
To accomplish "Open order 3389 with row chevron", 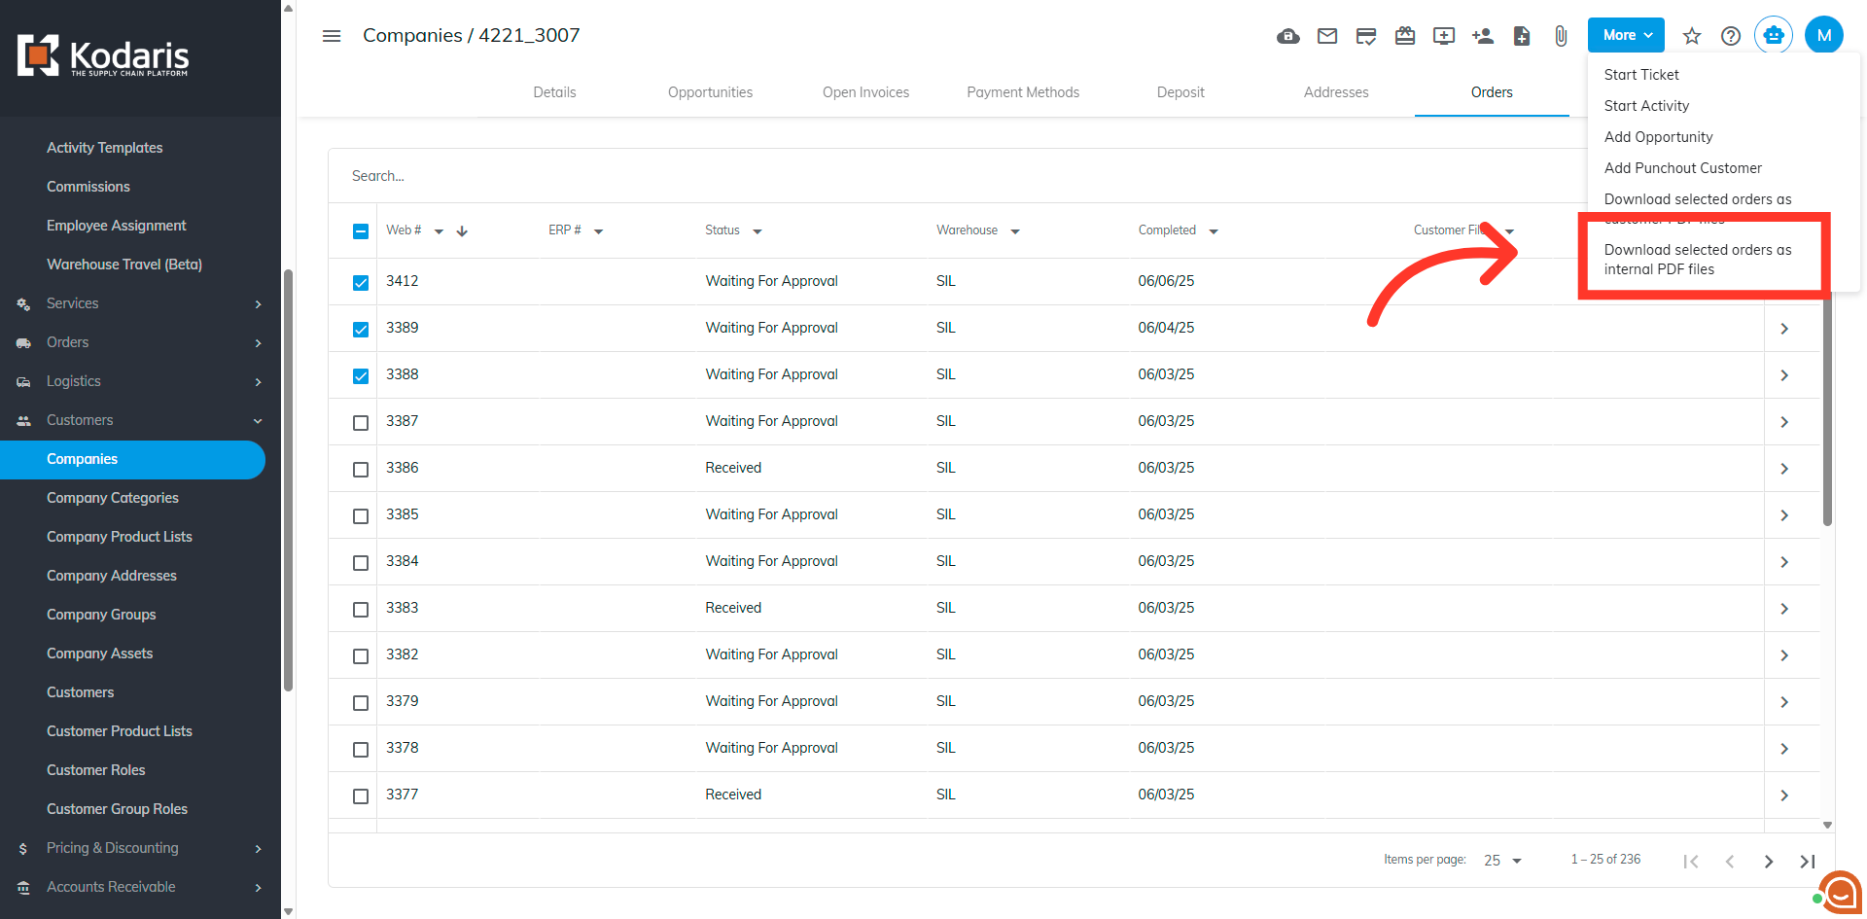I will tap(1784, 329).
